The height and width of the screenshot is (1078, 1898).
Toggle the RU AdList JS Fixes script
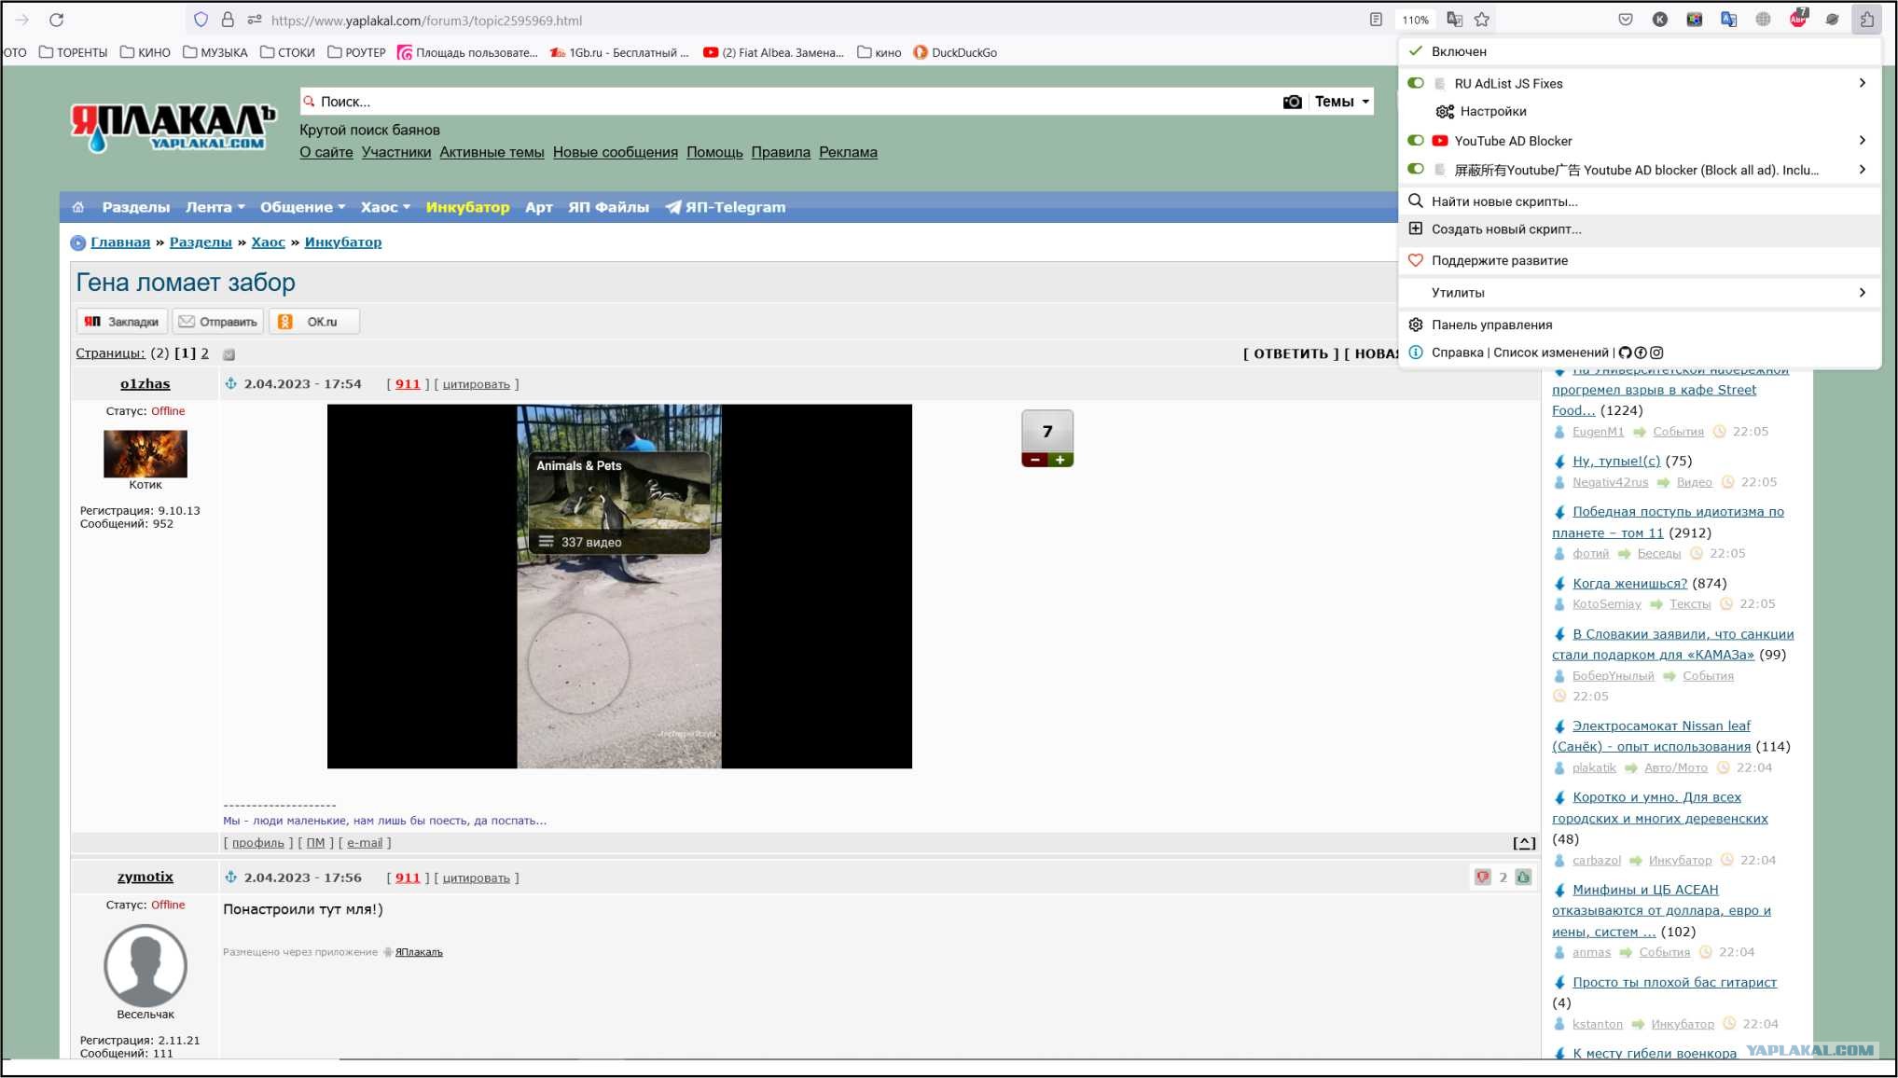(1416, 83)
